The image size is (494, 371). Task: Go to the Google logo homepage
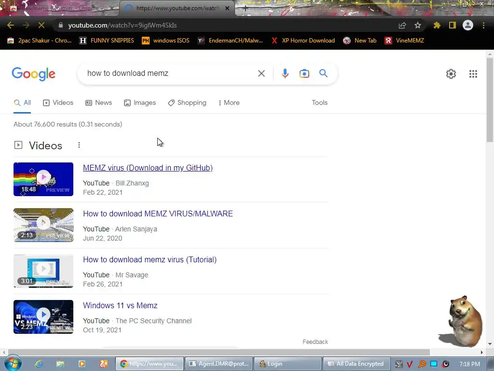coord(34,74)
